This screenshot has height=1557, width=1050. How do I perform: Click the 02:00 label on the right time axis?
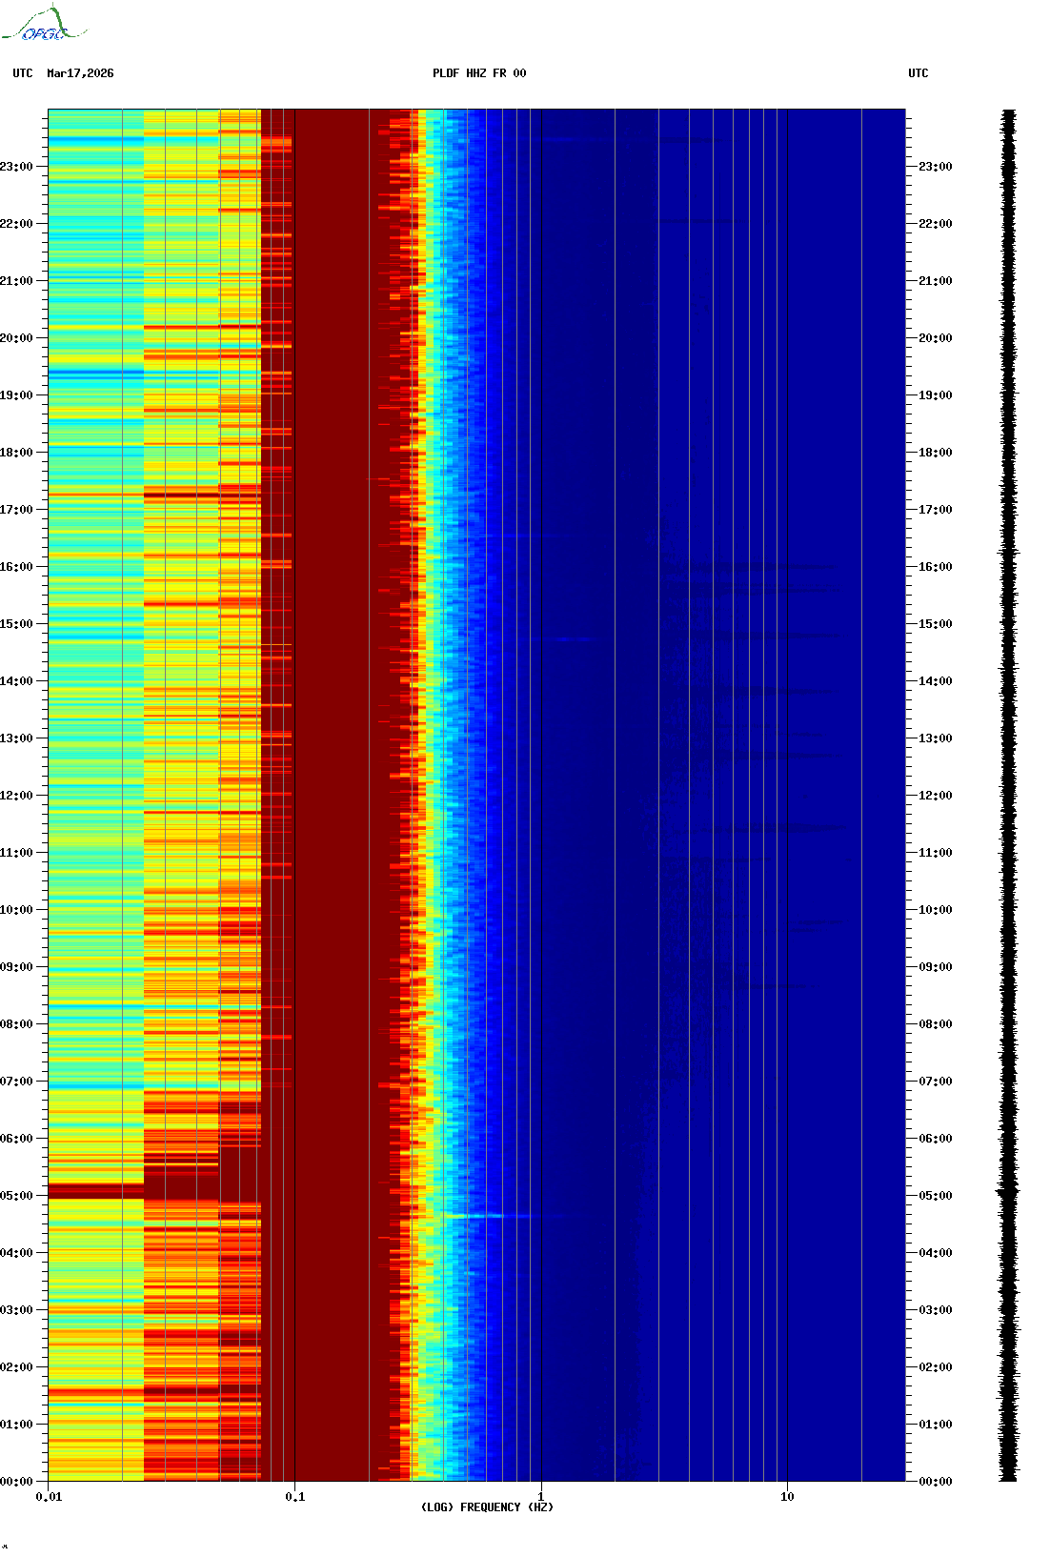[936, 1367]
